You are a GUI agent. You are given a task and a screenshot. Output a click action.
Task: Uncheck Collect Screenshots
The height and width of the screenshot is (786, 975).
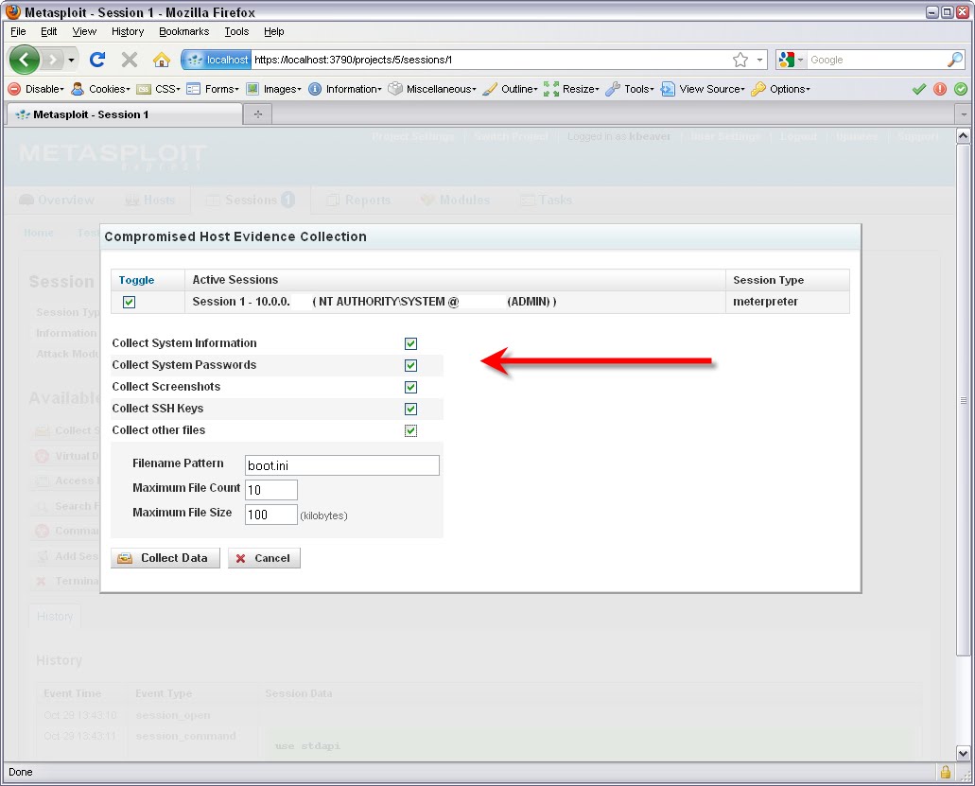coord(410,388)
